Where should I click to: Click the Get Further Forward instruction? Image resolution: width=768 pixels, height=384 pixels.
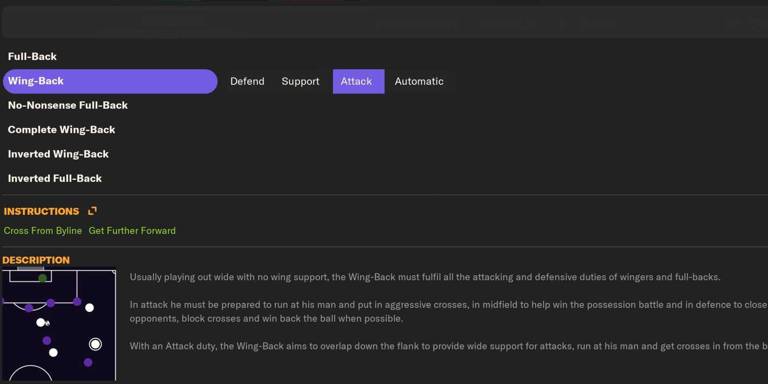[132, 230]
